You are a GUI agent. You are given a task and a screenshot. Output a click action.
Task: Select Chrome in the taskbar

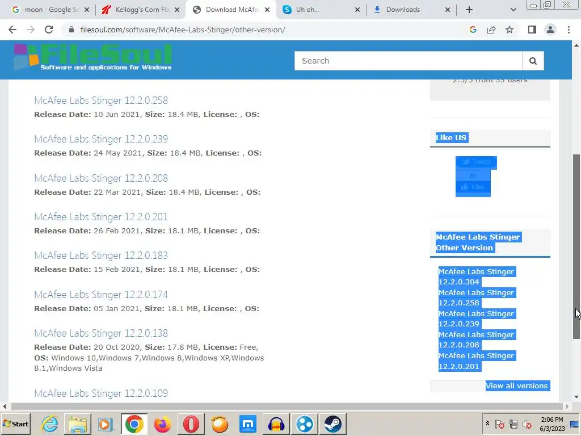134,424
